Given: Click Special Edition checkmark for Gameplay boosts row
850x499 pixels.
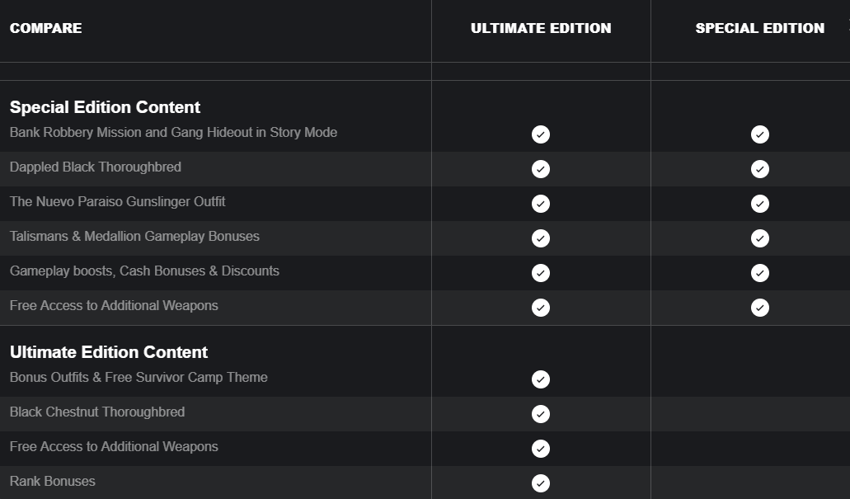Looking at the screenshot, I should (x=760, y=273).
